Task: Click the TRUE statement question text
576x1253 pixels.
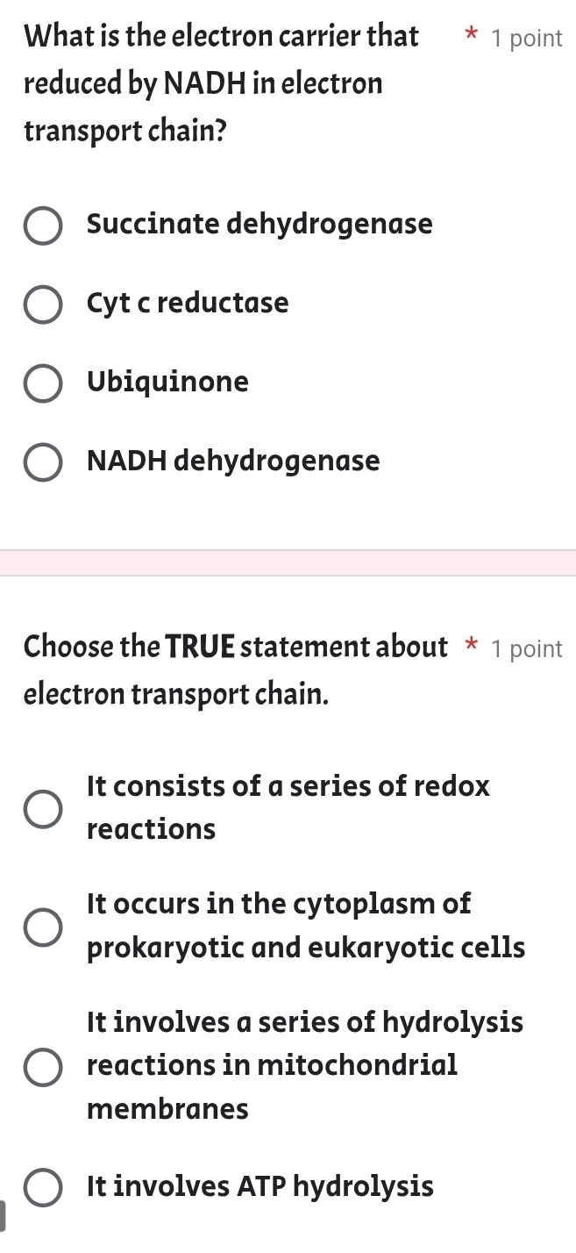Action: [x=219, y=669]
